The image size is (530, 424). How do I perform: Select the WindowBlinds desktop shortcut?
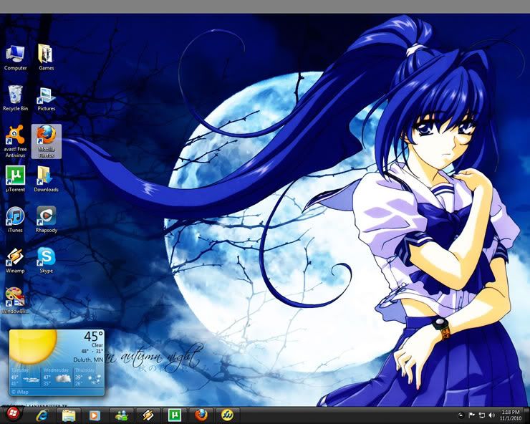[15, 301]
